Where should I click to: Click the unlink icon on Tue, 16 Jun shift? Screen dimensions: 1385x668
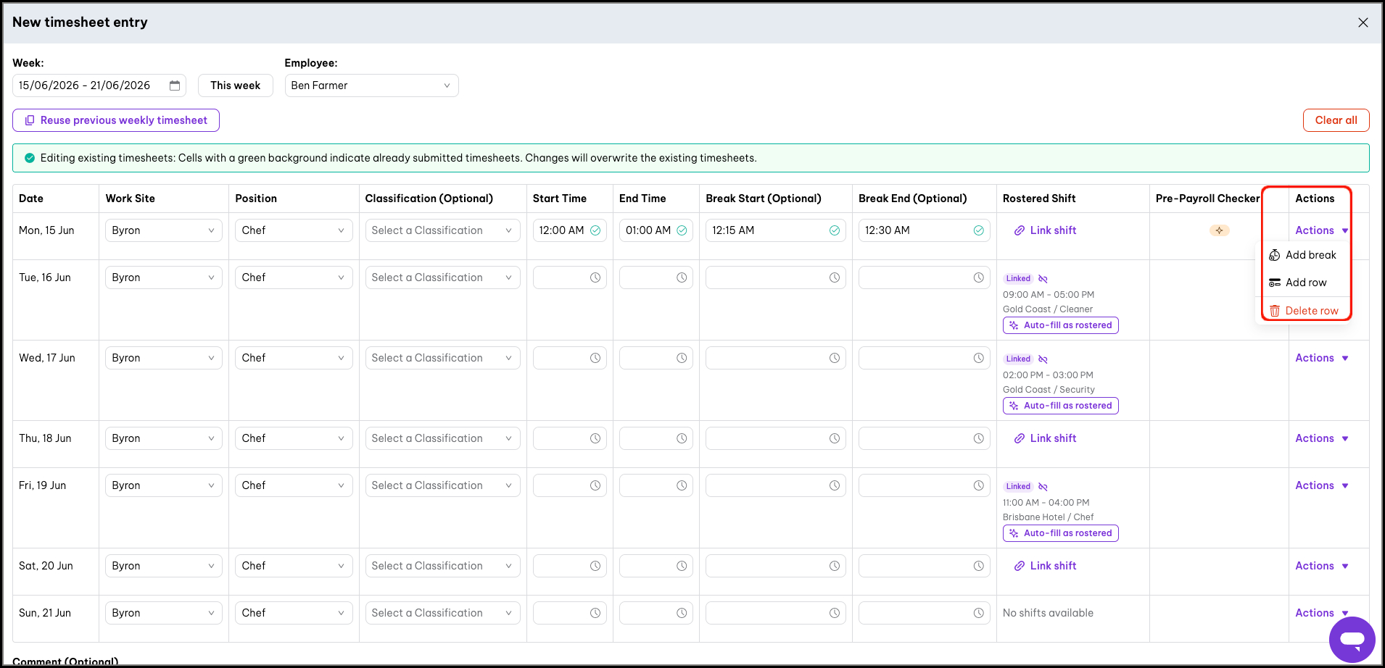[1043, 279]
